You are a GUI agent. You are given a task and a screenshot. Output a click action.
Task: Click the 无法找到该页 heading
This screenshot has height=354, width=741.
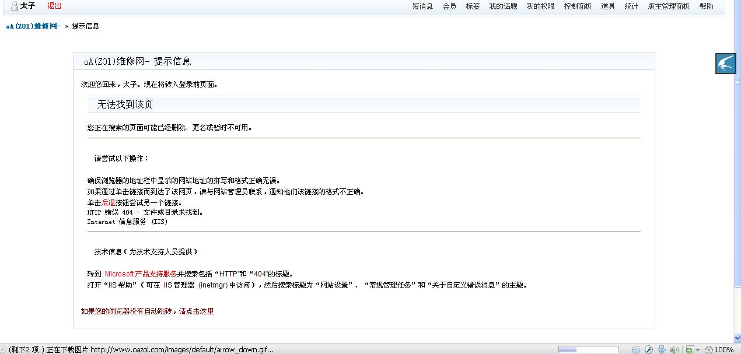125,104
